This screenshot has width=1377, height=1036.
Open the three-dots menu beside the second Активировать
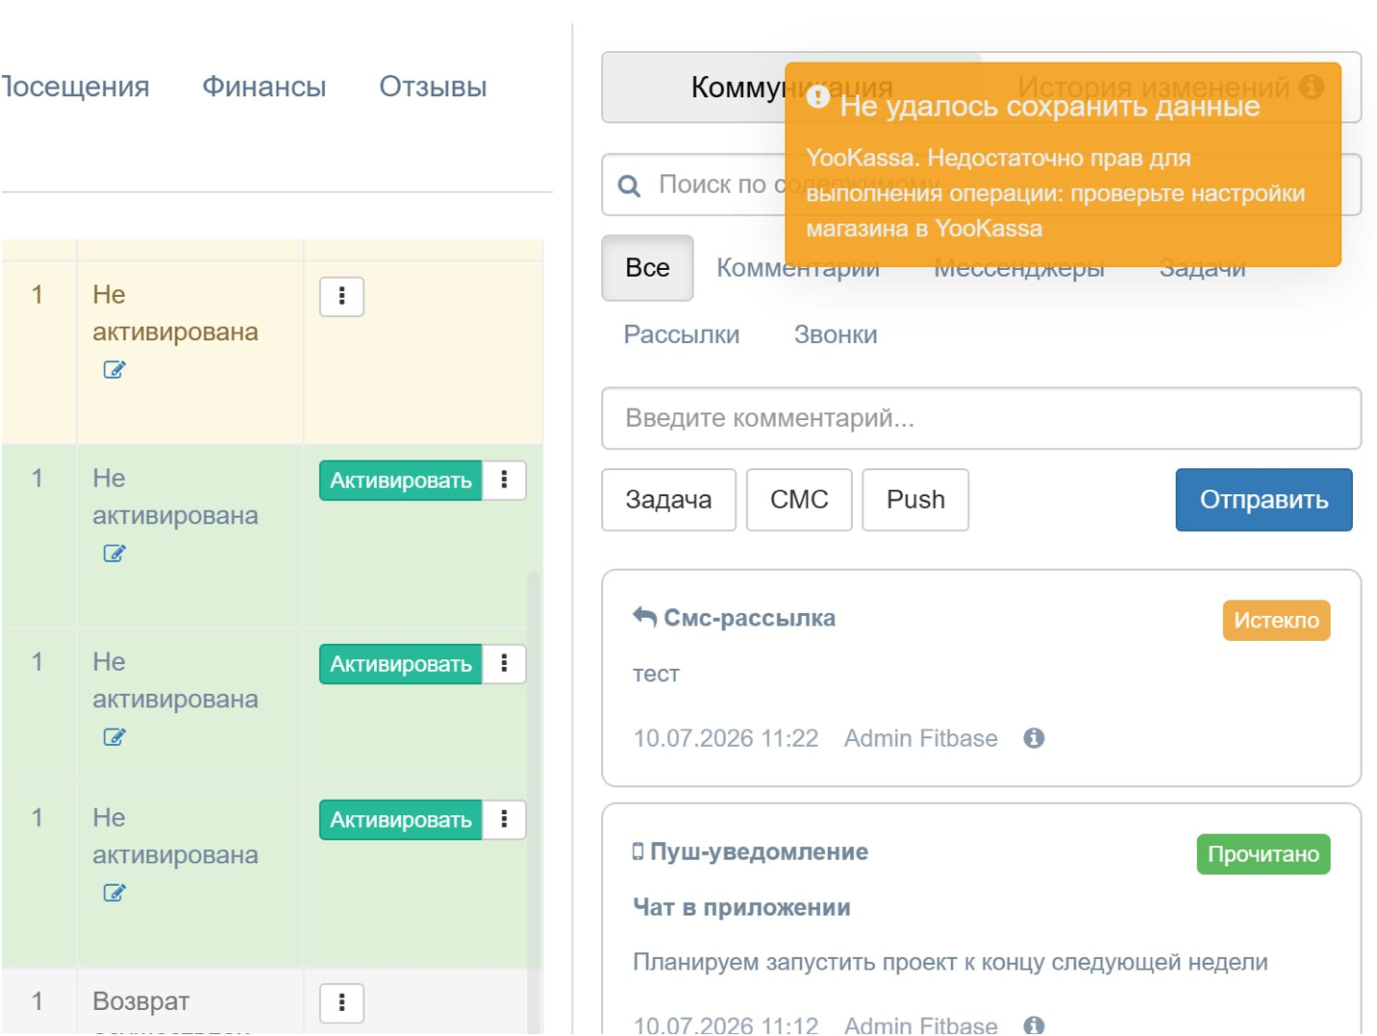[x=504, y=664]
